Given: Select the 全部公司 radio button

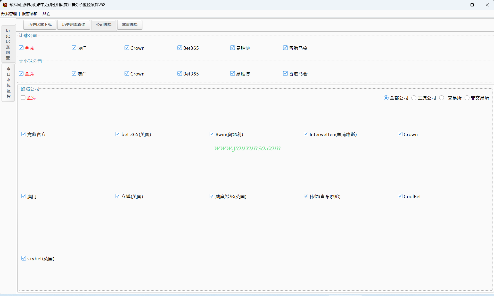Looking at the screenshot, I should [x=386, y=98].
